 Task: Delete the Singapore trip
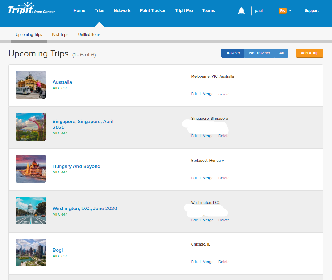pyautogui.click(x=224, y=136)
